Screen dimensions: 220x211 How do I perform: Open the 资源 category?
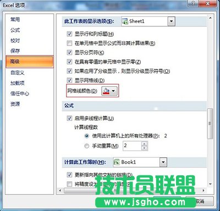tap(15, 104)
